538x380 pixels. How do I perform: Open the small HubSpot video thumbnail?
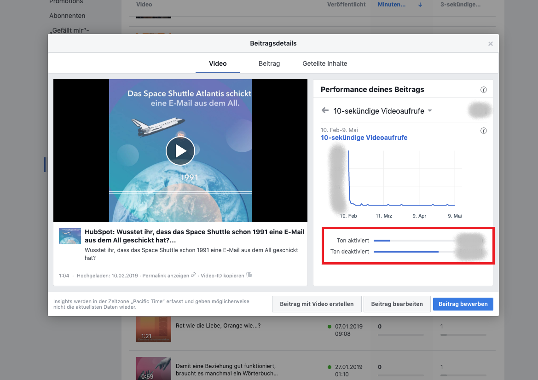click(x=70, y=236)
